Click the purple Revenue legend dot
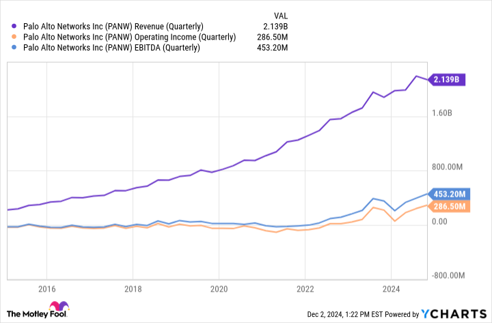 point(14,27)
